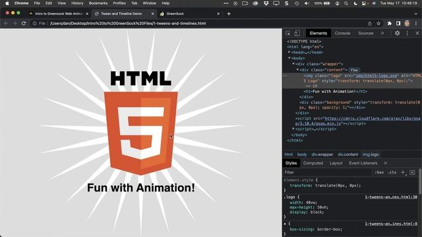The width and height of the screenshot is (422, 237).
Task: Open the History menu
Action: 77,3
